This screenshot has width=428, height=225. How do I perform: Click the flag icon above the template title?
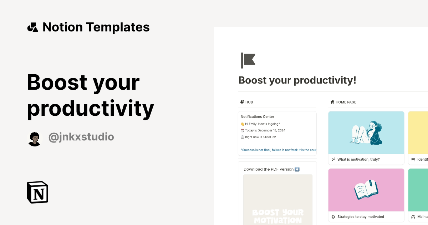tap(248, 60)
